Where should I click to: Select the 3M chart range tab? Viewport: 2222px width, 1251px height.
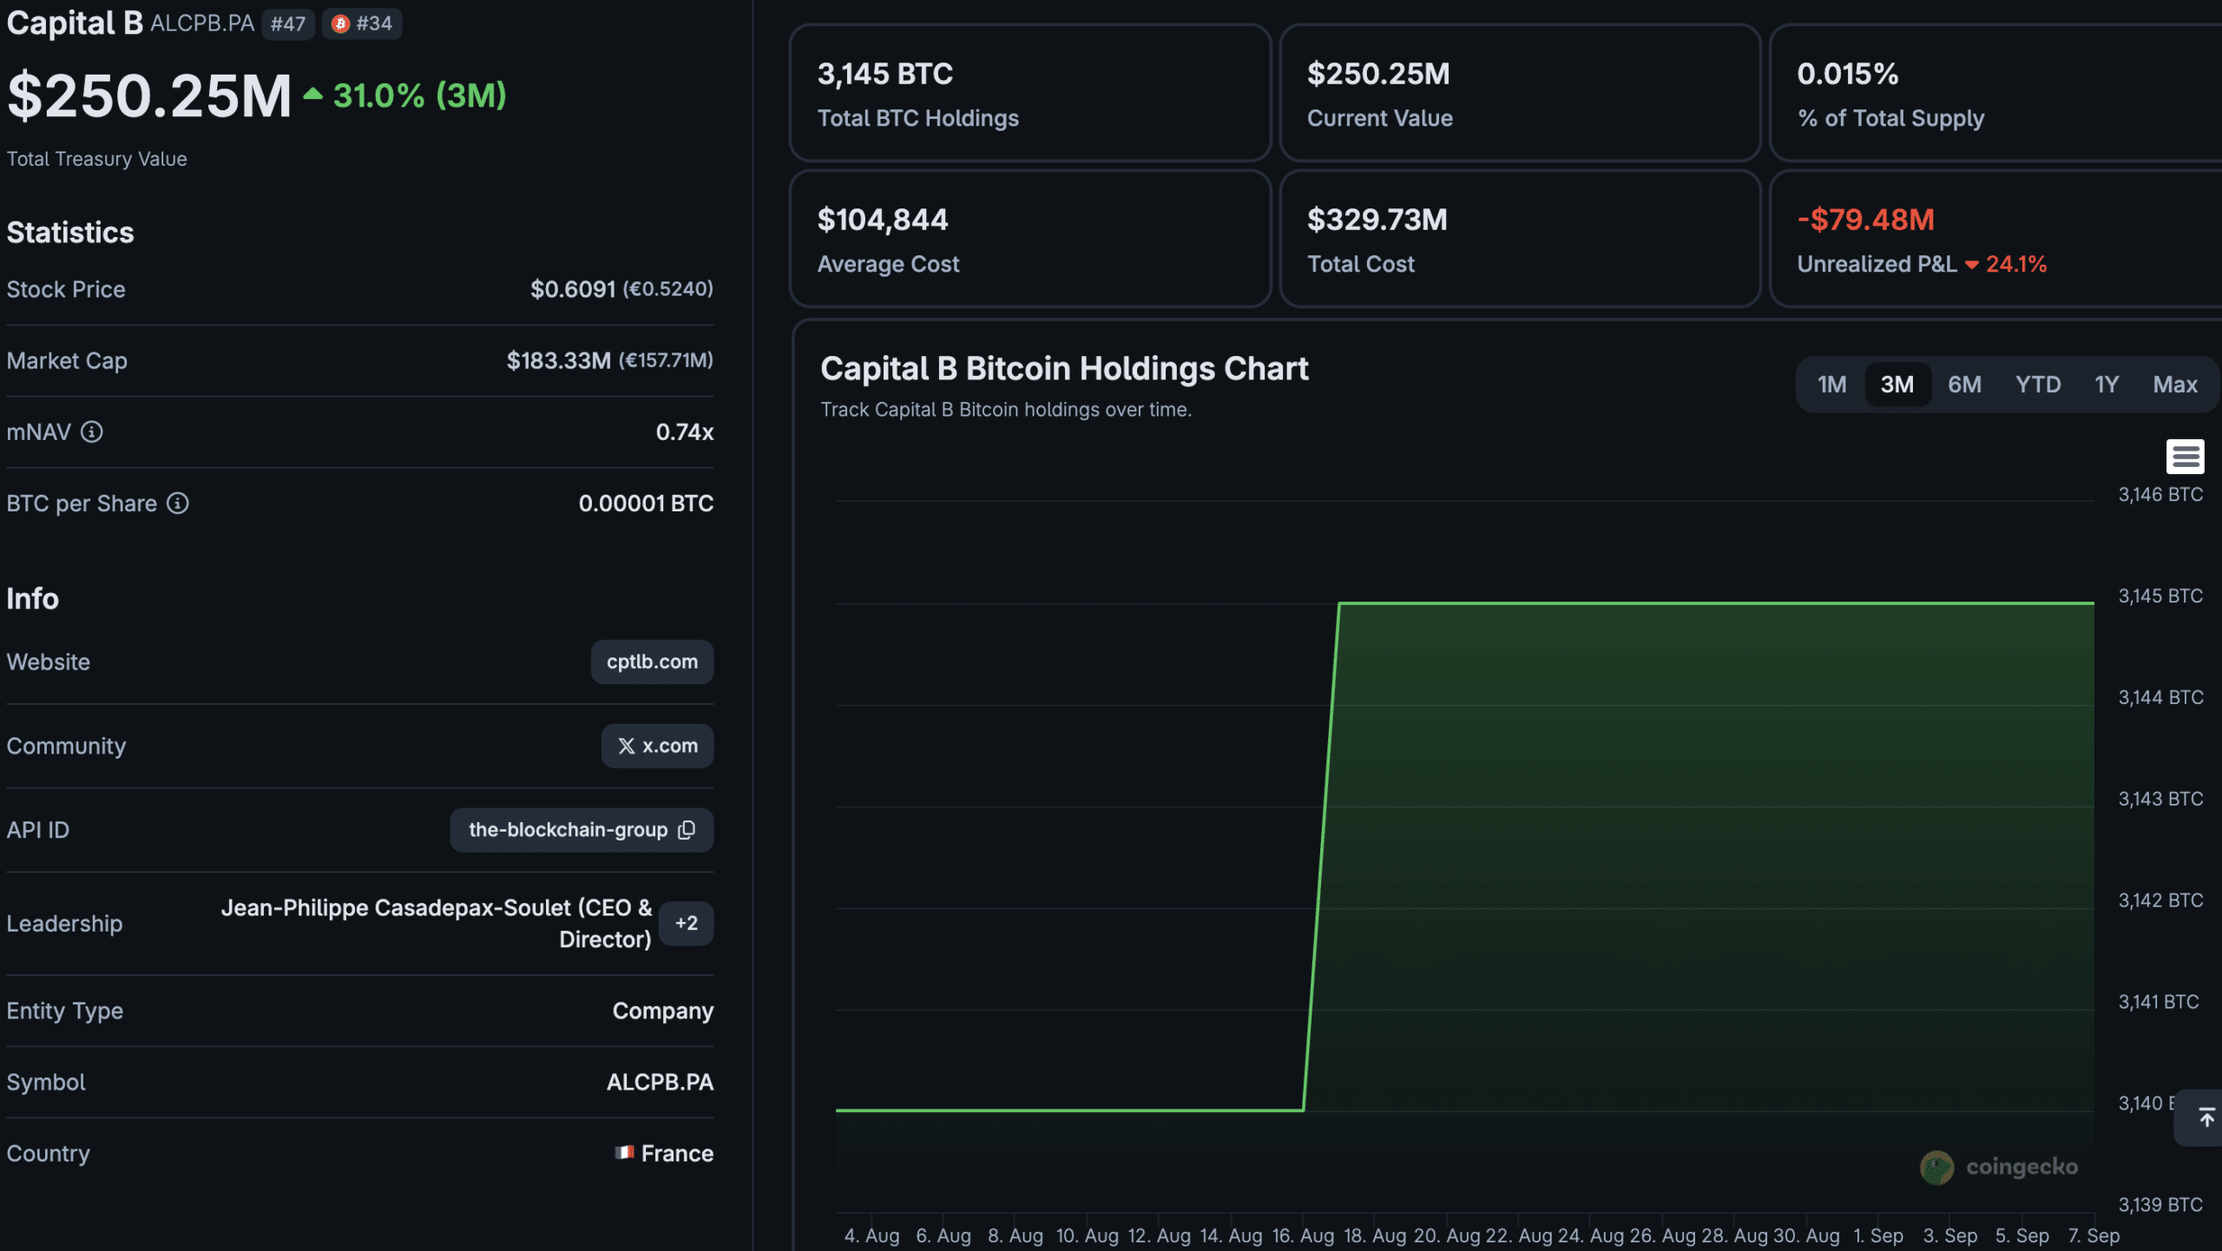(x=1897, y=385)
